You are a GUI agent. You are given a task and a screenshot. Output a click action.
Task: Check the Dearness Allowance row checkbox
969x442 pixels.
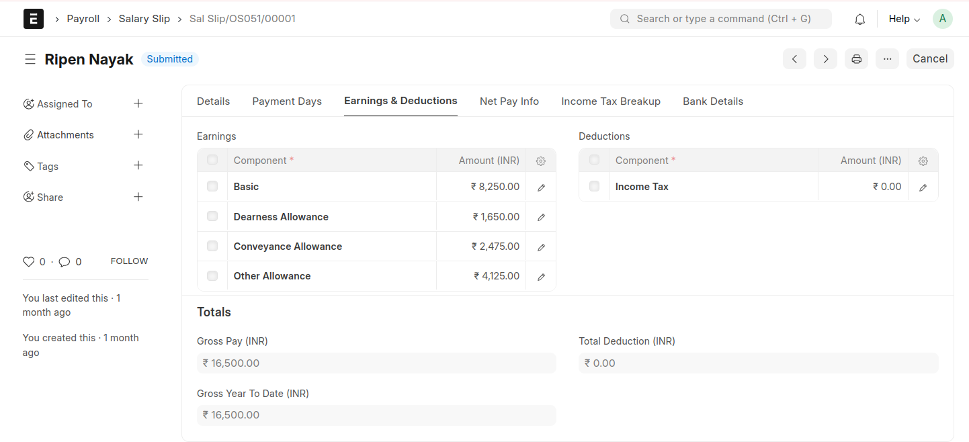(212, 216)
